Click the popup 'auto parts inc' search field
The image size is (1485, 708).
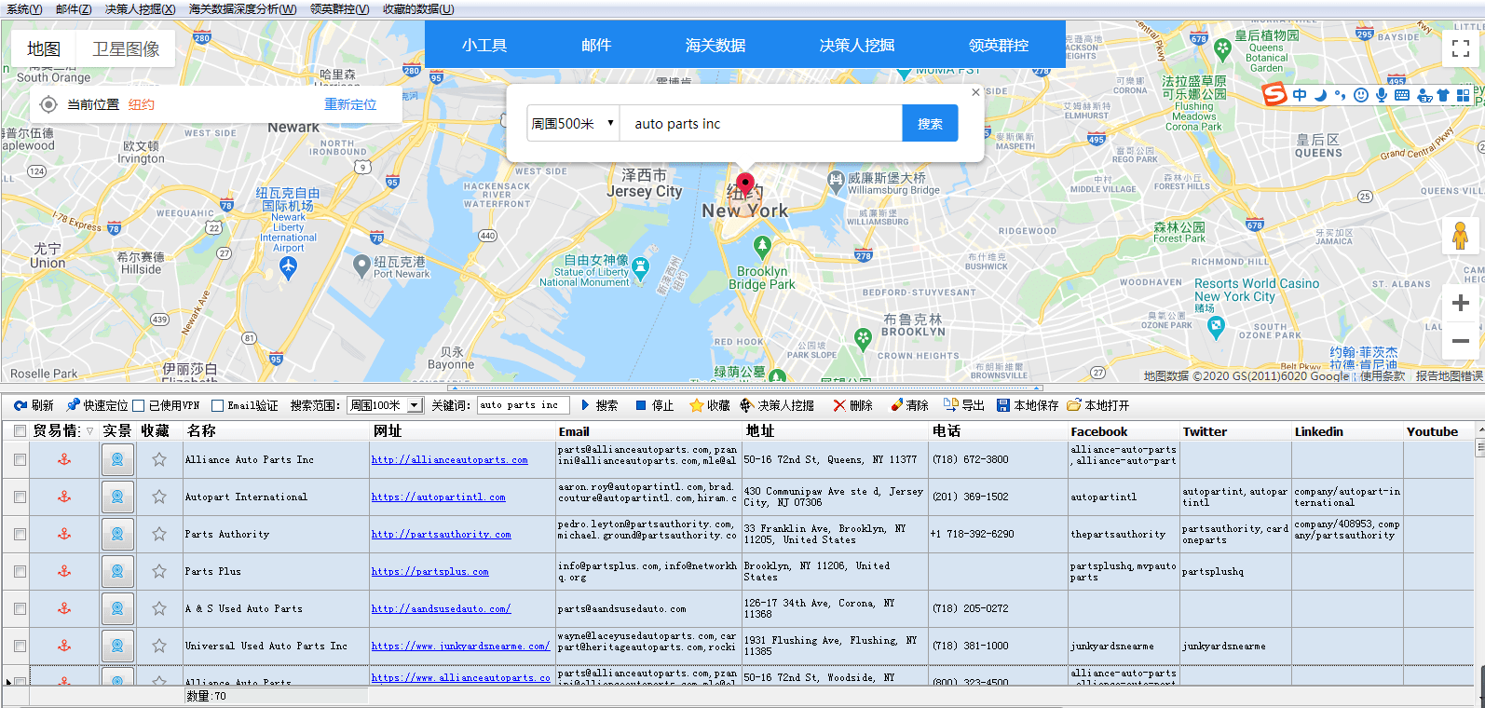click(760, 123)
